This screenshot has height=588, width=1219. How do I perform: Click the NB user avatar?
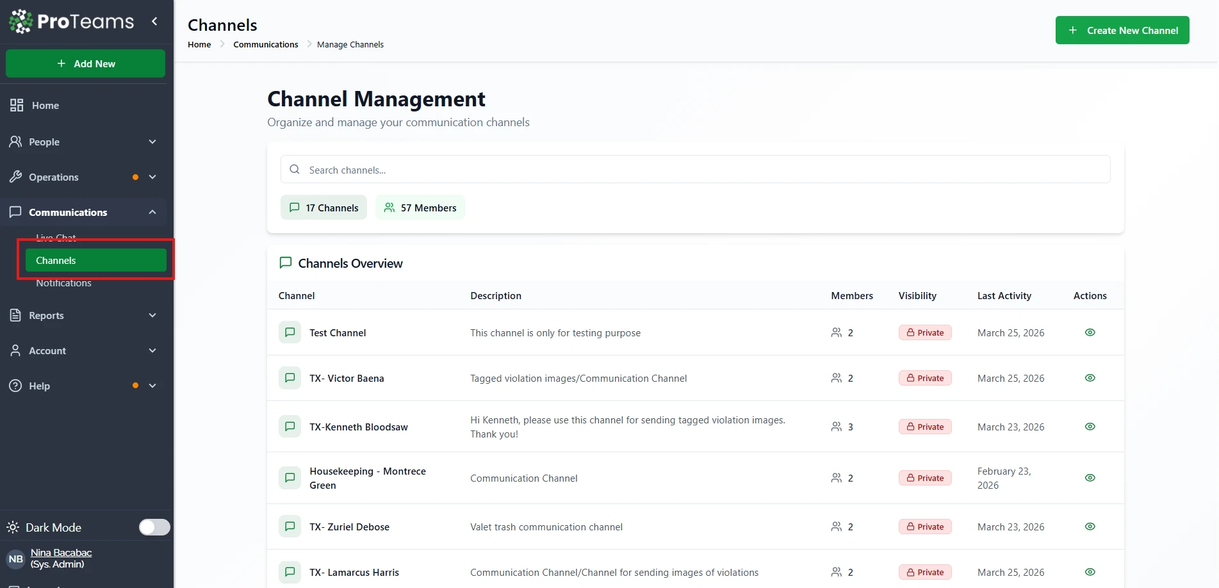[15, 559]
